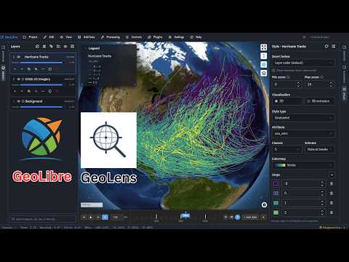Image resolution: width=349 pixels, height=262 pixels.
Task: Toggle visibility of Hurricane Tracks layer
Action: [19, 57]
